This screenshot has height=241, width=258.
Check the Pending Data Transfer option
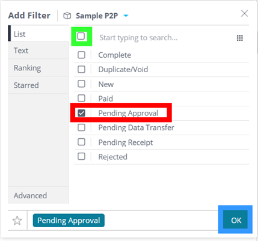(81, 127)
